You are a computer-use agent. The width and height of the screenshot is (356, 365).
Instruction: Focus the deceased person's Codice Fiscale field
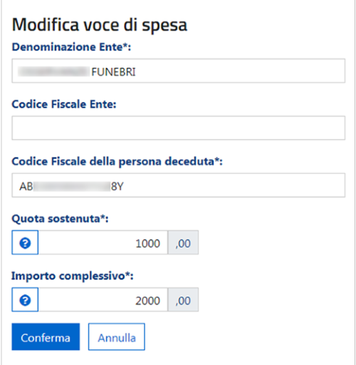(179, 185)
